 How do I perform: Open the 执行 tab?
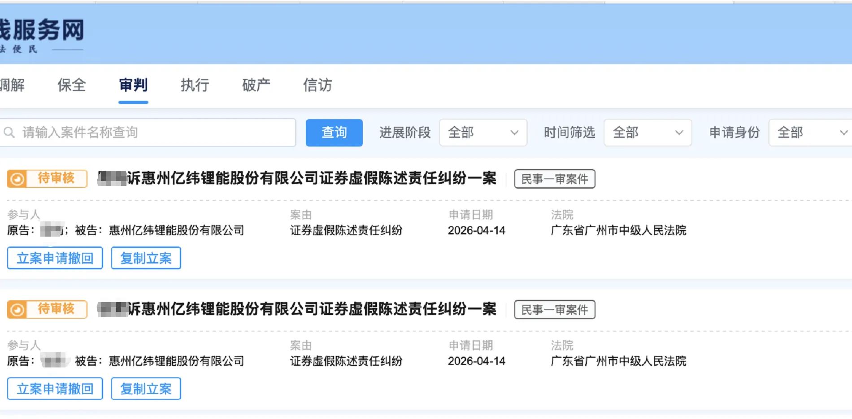(x=195, y=85)
